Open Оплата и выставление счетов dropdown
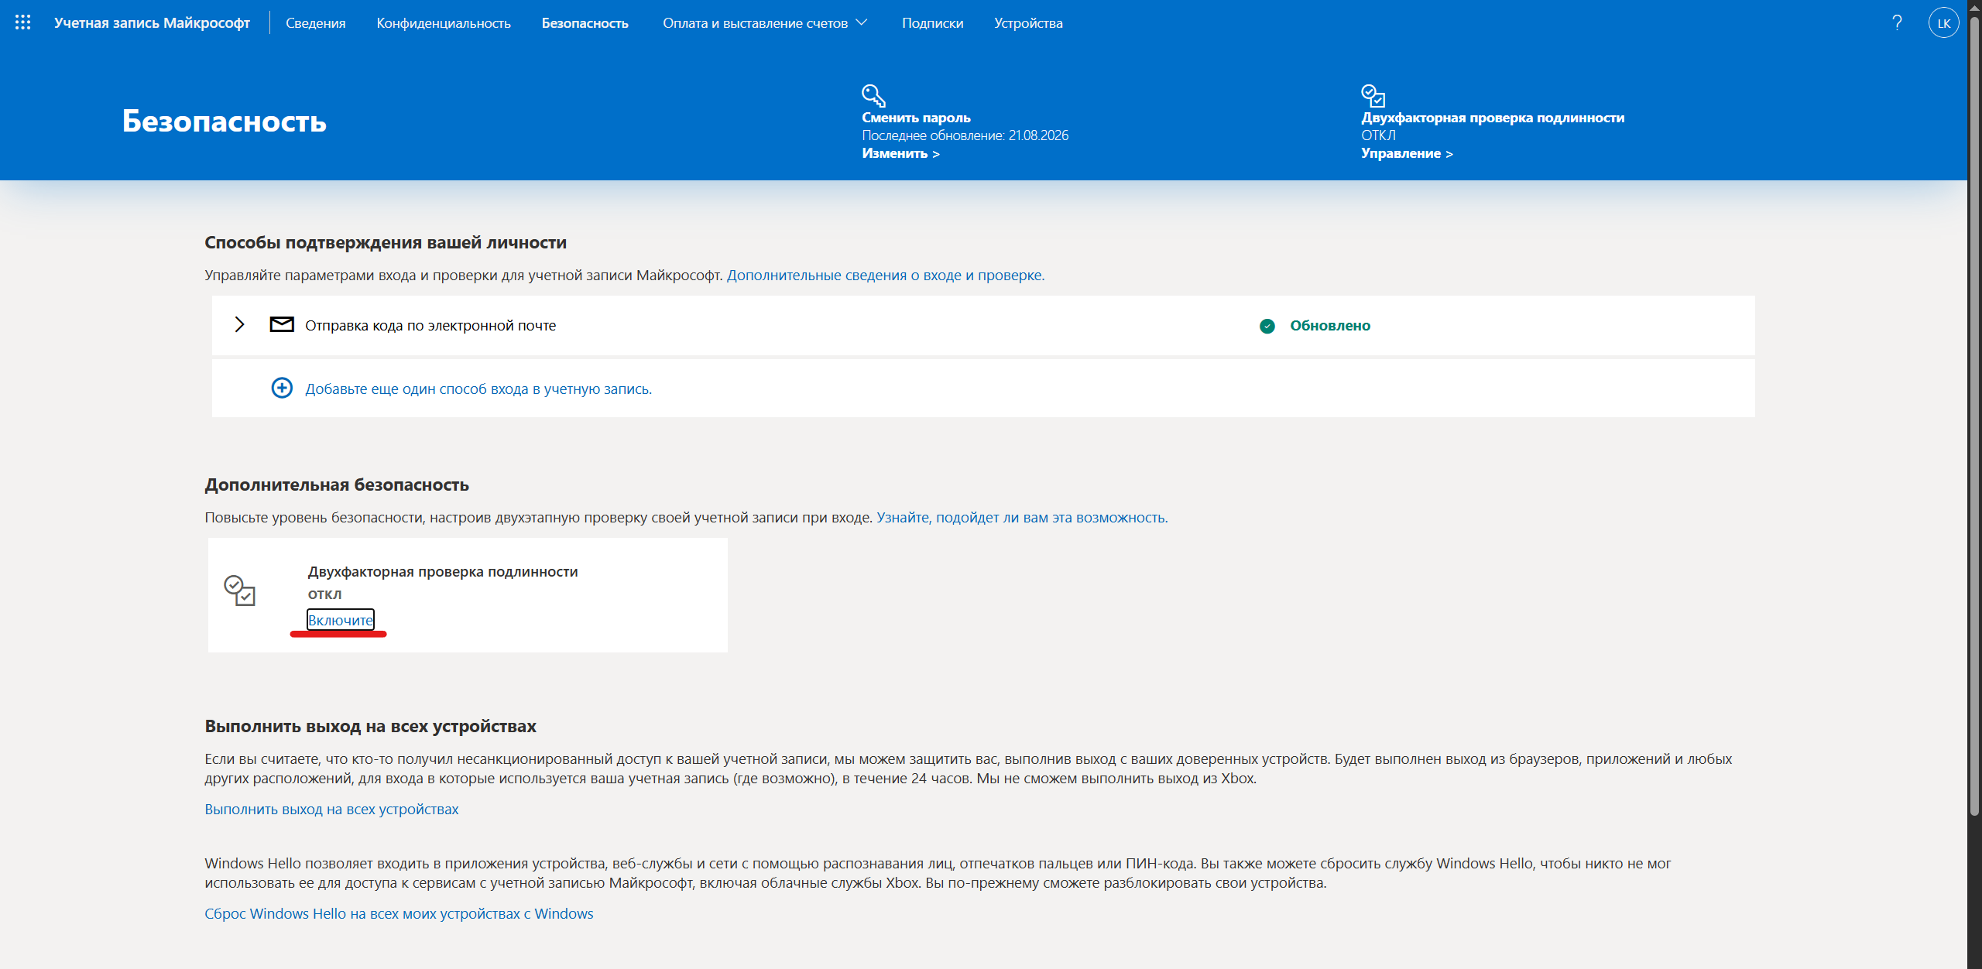The height and width of the screenshot is (969, 1982). tap(765, 23)
